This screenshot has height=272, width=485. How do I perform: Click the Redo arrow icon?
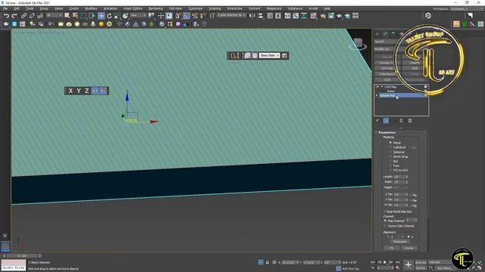14,16
